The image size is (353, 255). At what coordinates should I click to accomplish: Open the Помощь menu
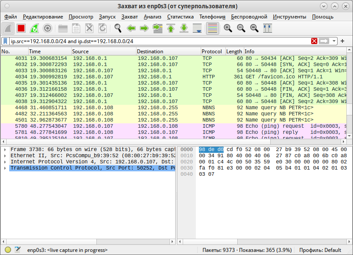pos(323,17)
